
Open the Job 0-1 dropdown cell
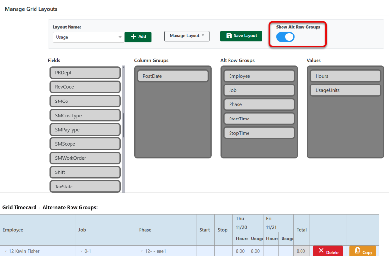(x=106, y=251)
